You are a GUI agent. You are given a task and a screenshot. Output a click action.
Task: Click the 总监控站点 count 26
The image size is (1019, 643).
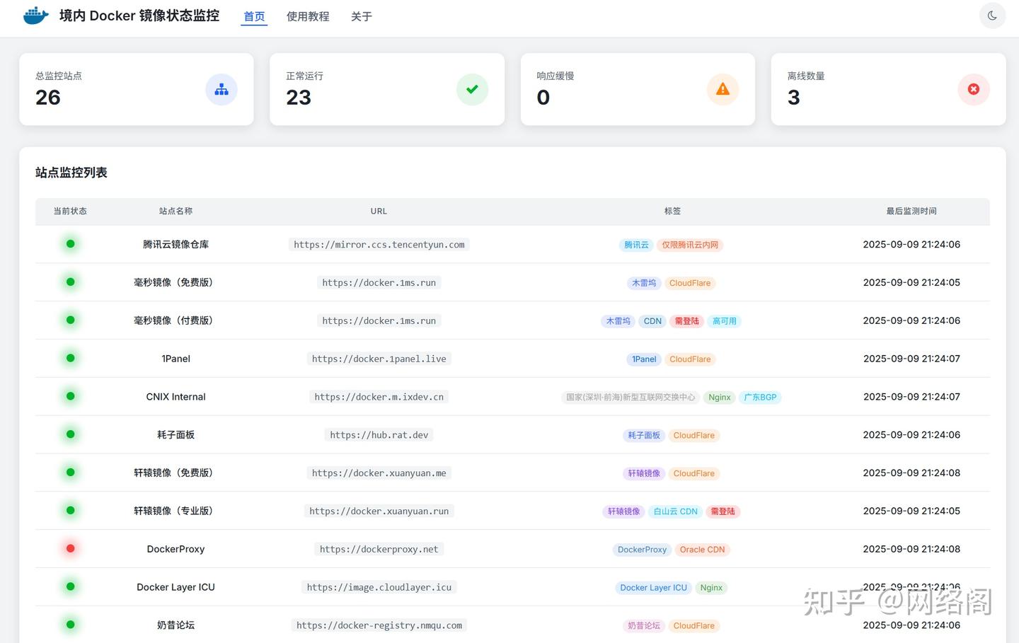click(x=48, y=98)
